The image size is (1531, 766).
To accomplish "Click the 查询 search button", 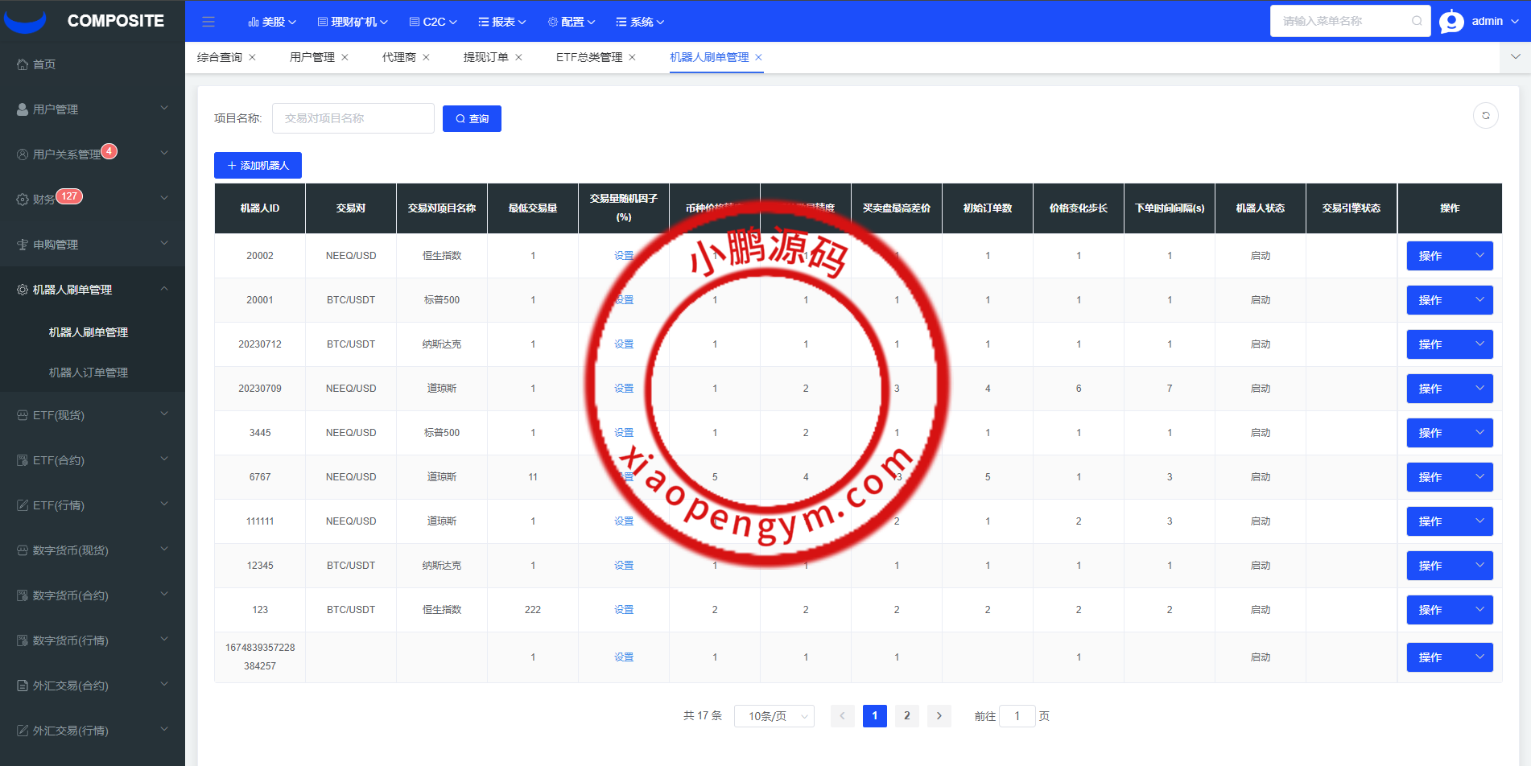I will [472, 118].
